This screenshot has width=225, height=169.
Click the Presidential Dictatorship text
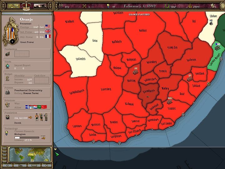pos(28,90)
